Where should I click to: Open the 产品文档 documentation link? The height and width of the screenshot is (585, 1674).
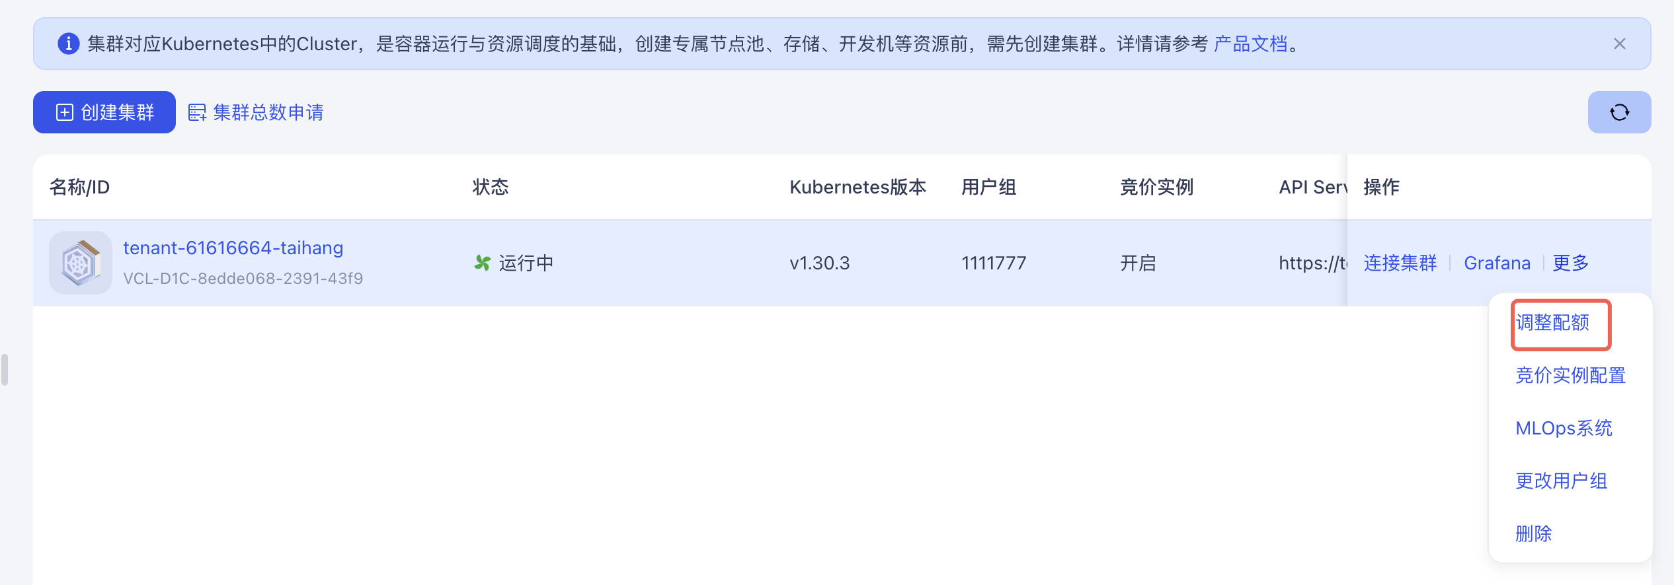pyautogui.click(x=1250, y=44)
